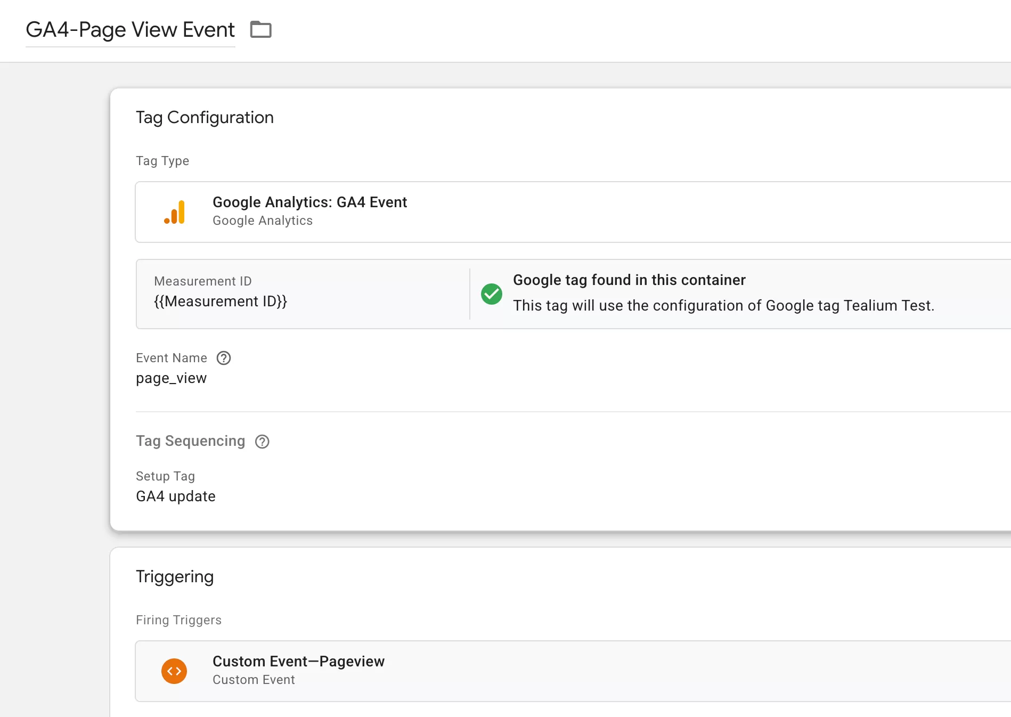
Task: Click the Measurement ID label
Action: point(202,281)
